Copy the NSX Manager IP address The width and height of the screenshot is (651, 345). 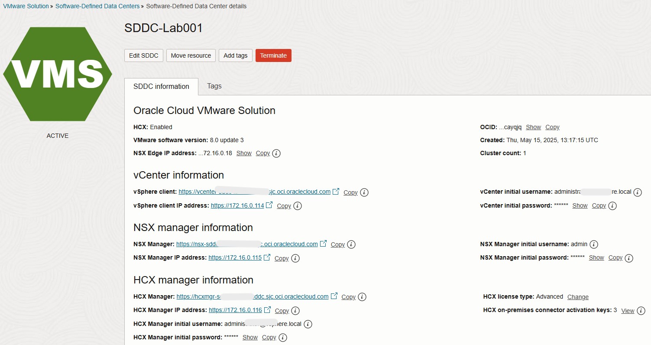[x=282, y=258]
